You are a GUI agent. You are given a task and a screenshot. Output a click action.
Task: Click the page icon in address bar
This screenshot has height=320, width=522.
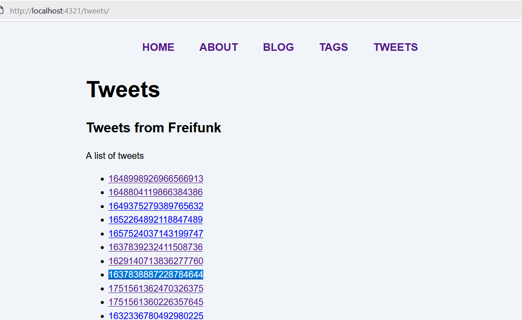pyautogui.click(x=1, y=11)
